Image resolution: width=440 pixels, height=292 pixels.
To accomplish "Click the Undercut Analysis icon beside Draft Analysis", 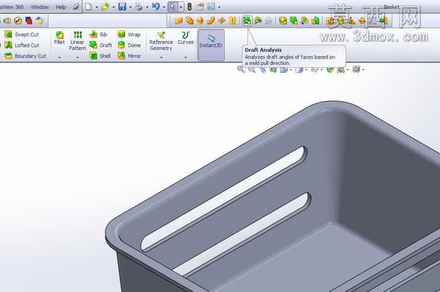I will tap(258, 21).
